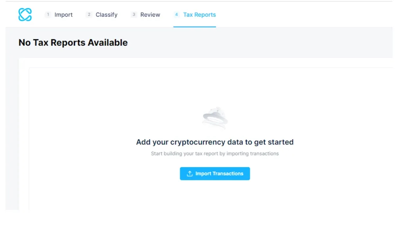Click the CoinLedger interlocking-chain logo
Viewport: 407px width, 238px height.
pyautogui.click(x=25, y=14)
